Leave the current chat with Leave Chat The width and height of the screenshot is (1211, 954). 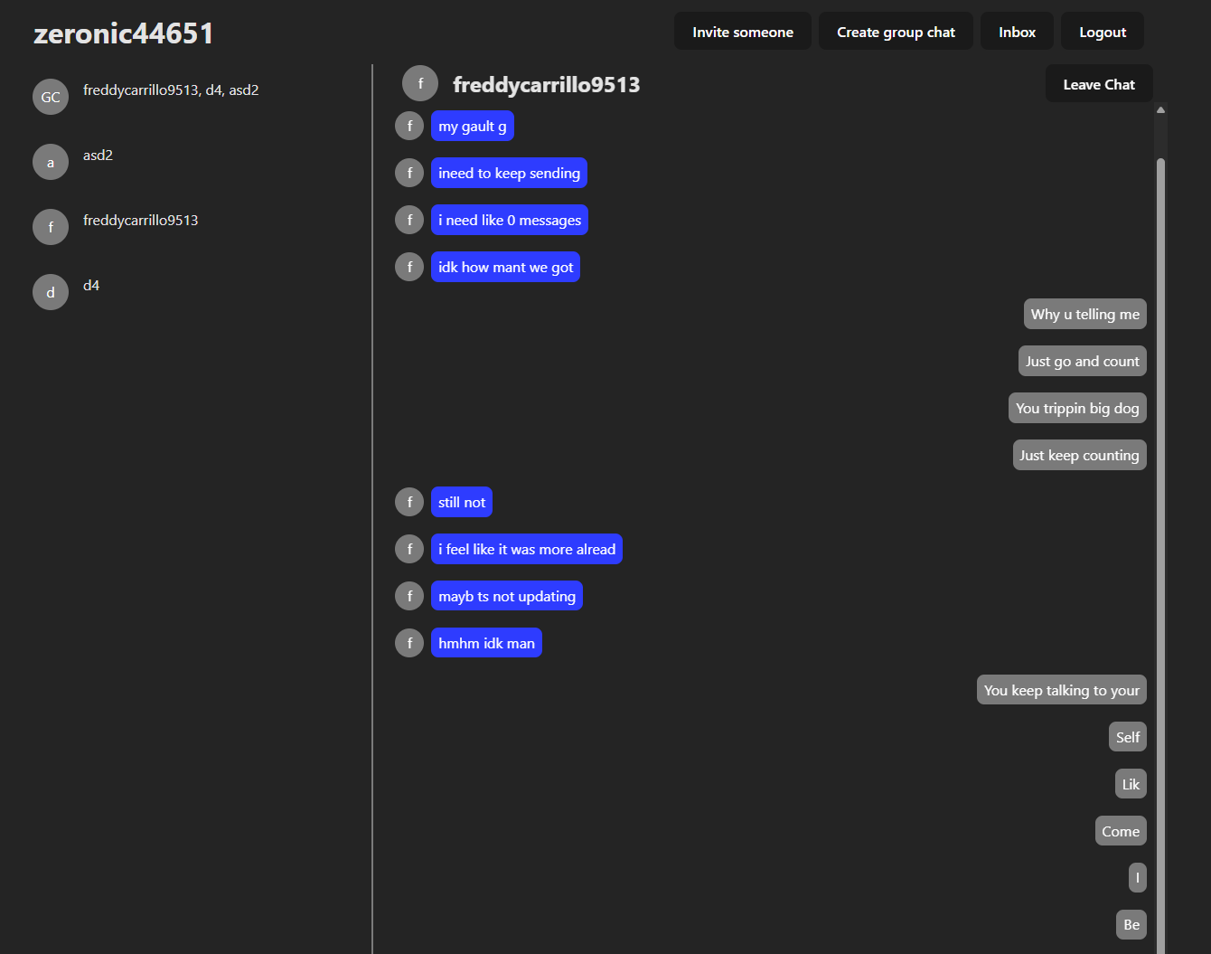click(1099, 84)
